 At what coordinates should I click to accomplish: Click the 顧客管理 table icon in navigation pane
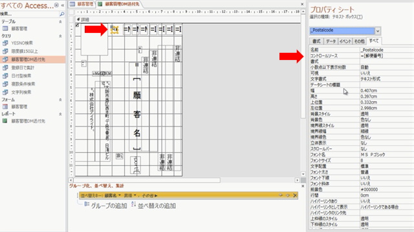(5, 28)
